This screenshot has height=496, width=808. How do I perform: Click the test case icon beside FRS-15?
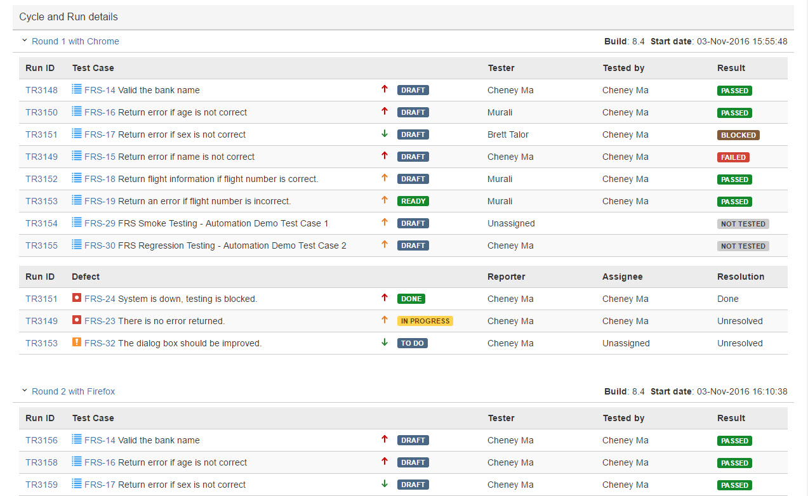77,155
